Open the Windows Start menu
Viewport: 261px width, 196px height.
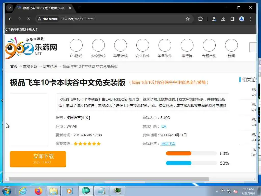coord(7,191)
